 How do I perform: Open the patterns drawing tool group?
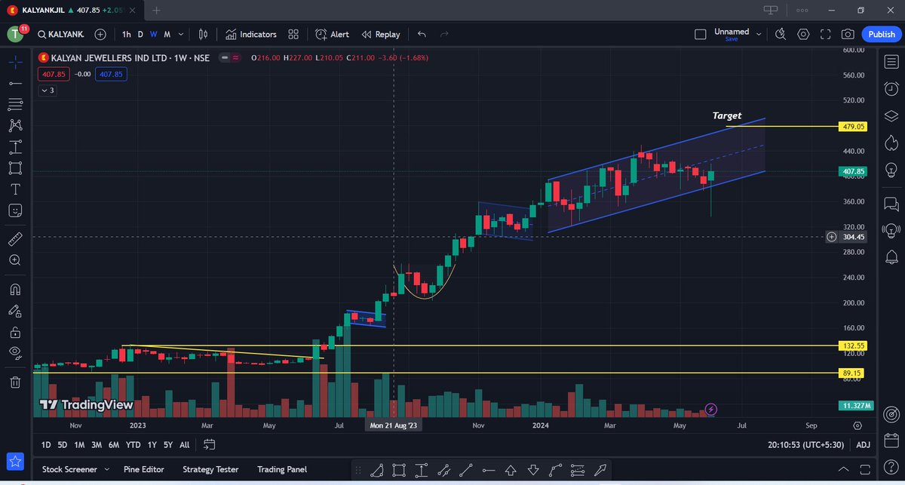(x=15, y=125)
